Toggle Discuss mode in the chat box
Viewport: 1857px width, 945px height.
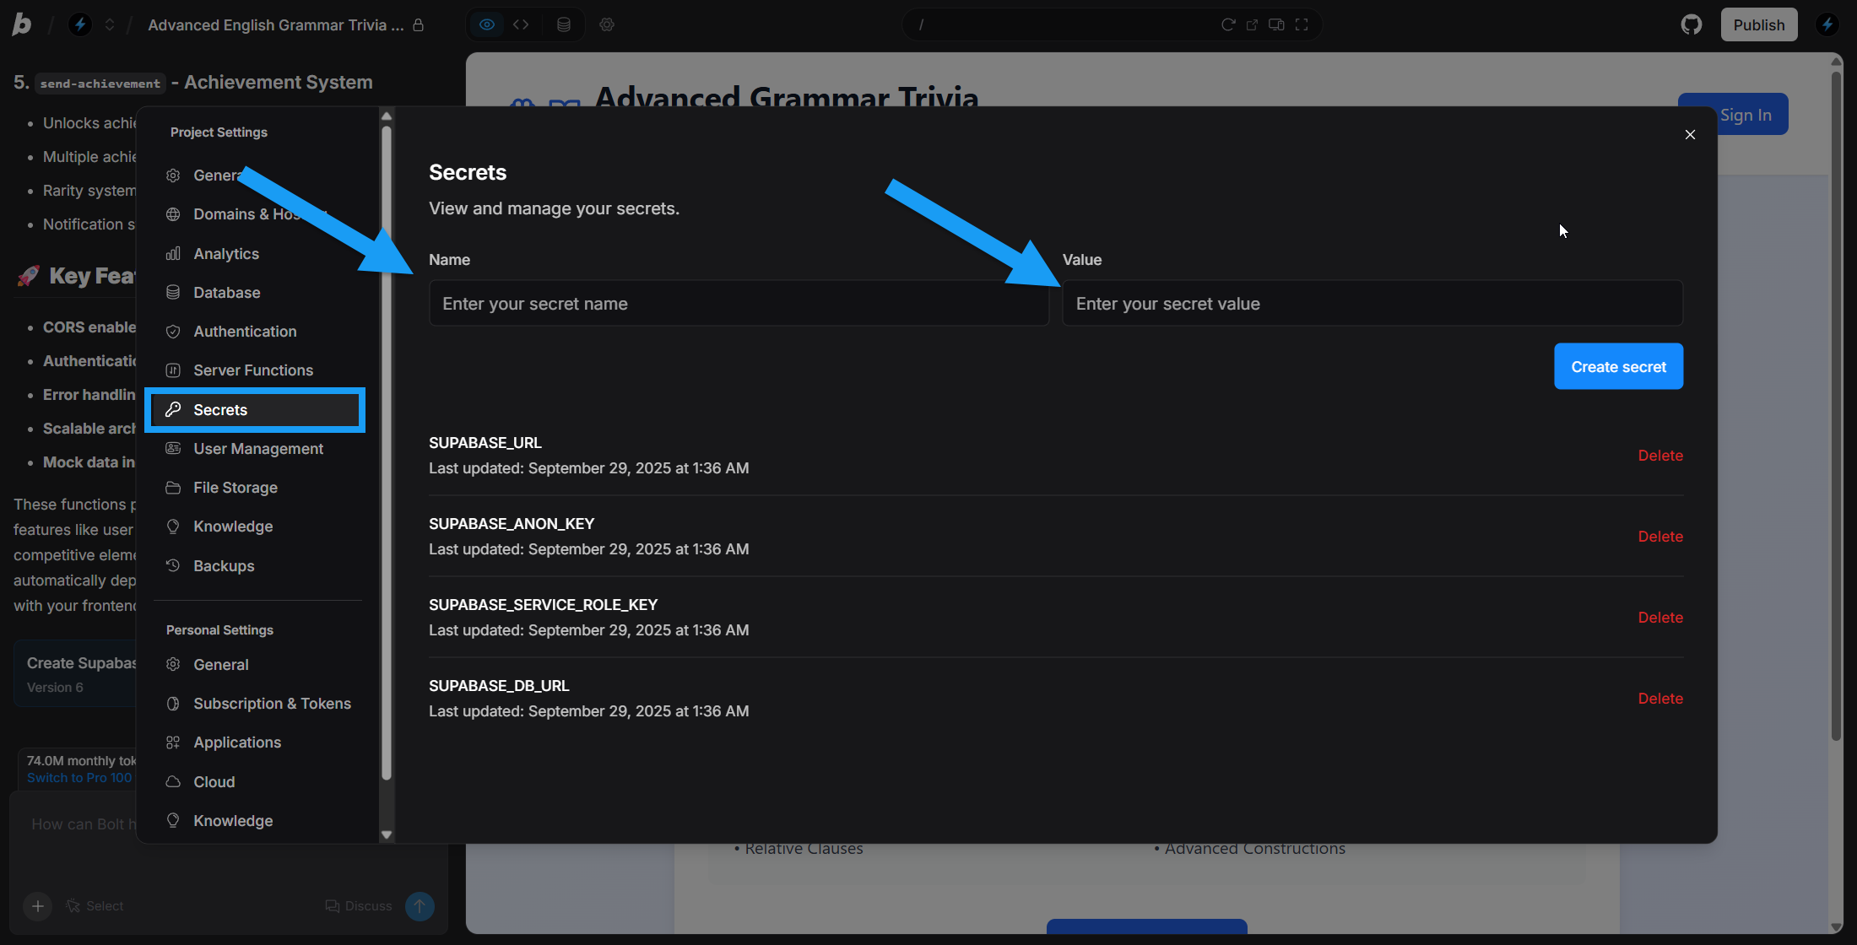(x=359, y=906)
